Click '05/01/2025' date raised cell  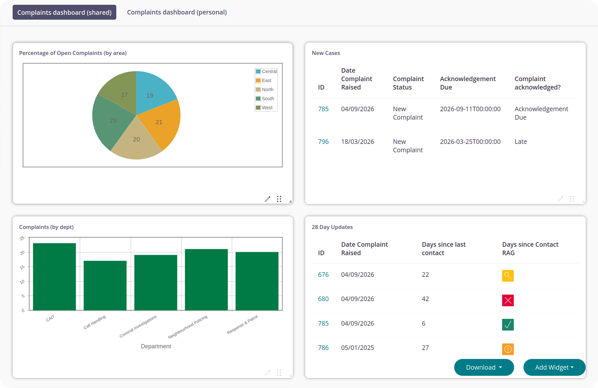tap(357, 348)
